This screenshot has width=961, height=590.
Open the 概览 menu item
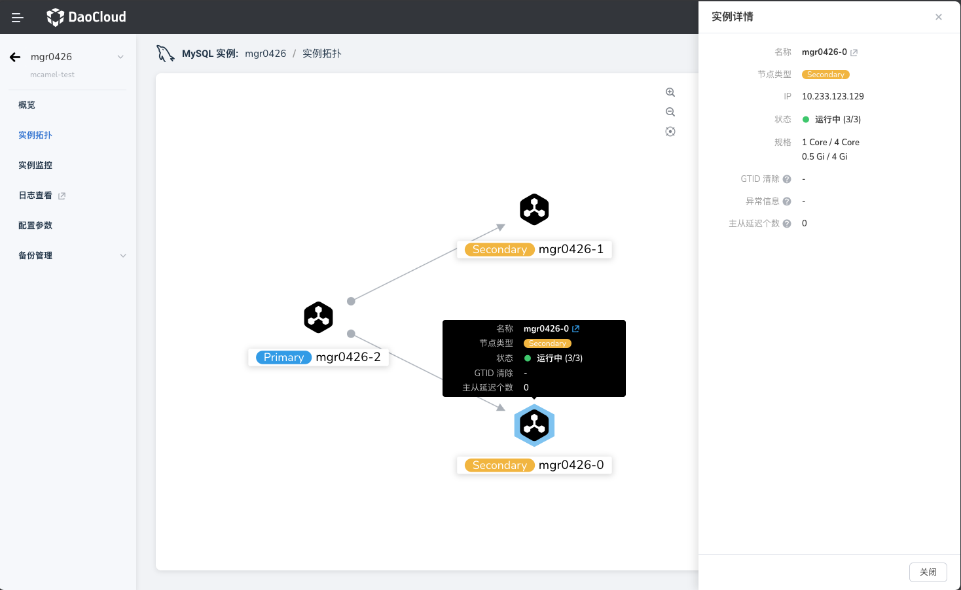pyautogui.click(x=27, y=105)
